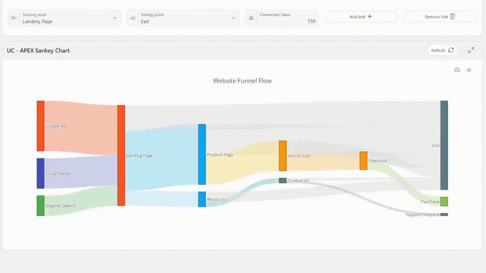Expand the Starting point dropdown
This screenshot has width=486, height=273.
coord(115,18)
